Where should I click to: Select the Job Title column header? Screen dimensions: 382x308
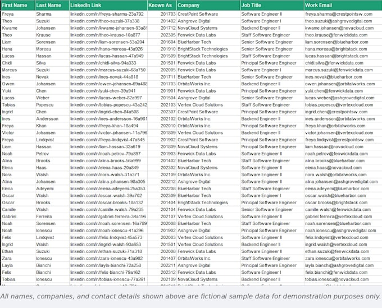pos(272,5)
